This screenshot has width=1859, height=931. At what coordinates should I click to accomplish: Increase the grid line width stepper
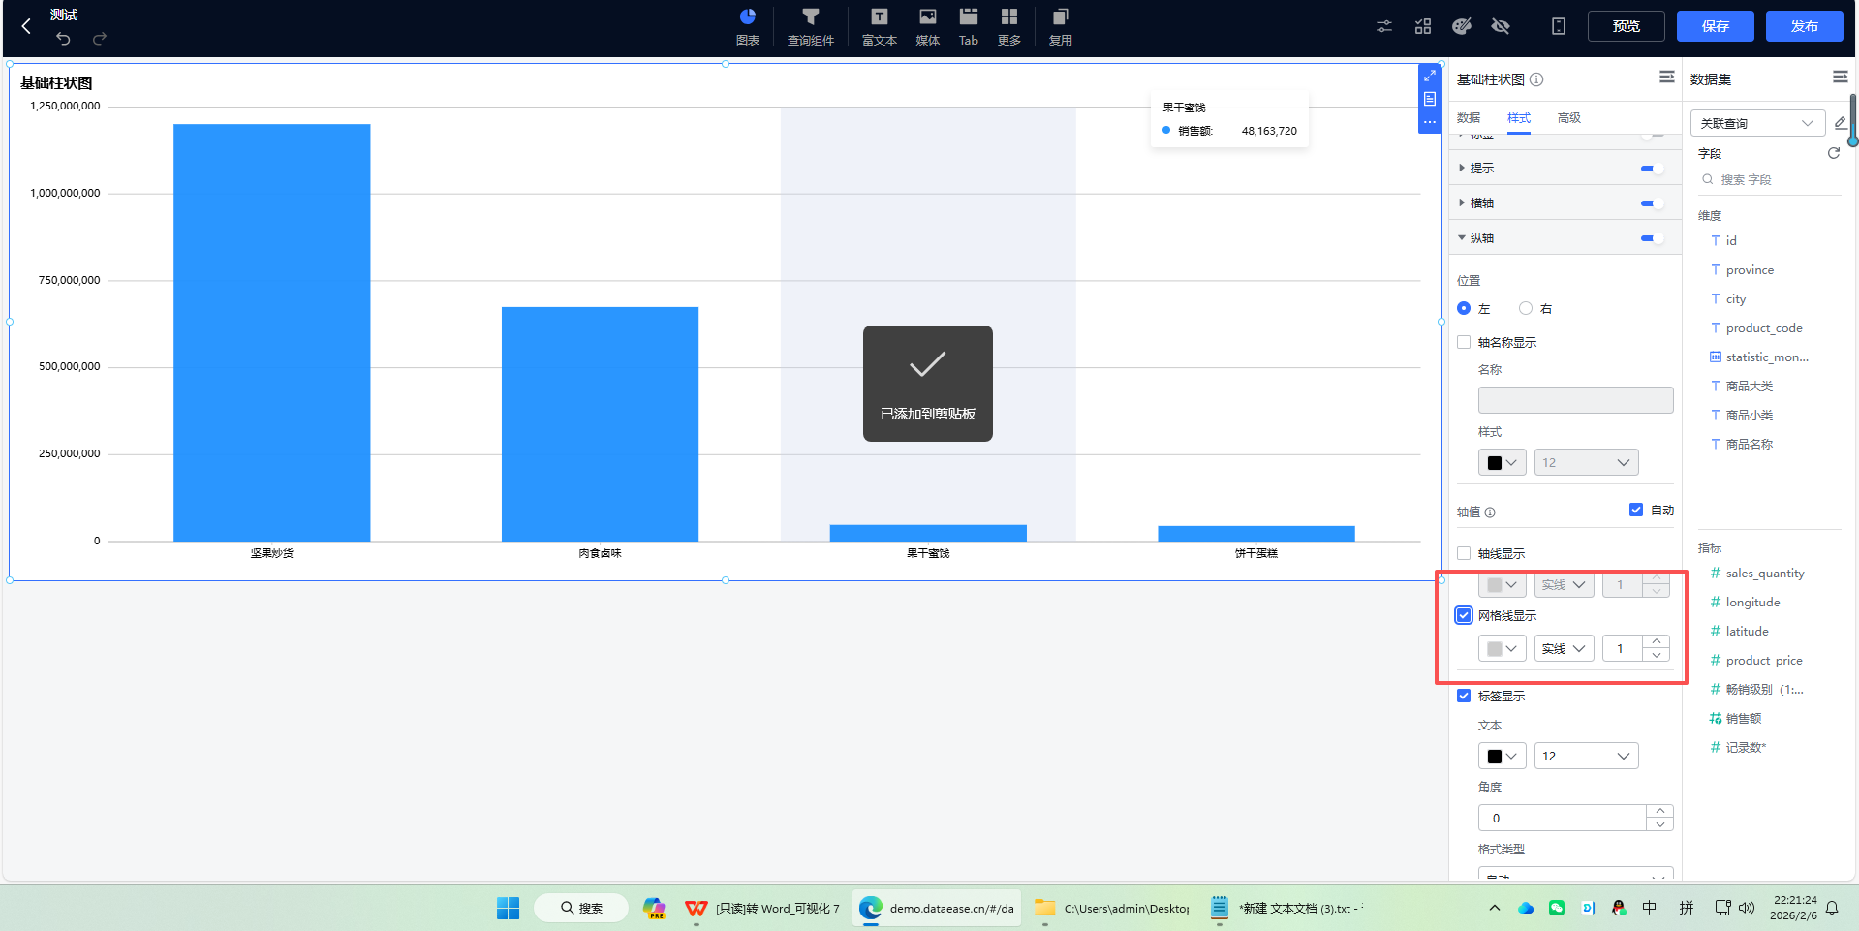point(1657,641)
